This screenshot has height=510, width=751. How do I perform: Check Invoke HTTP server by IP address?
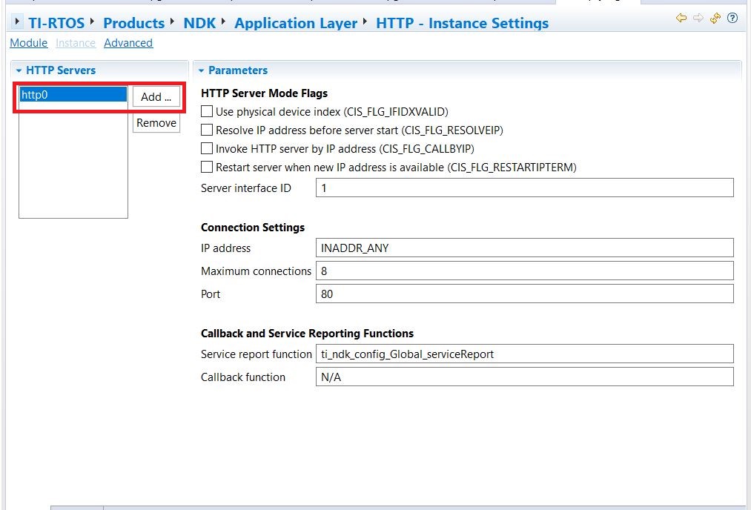pyautogui.click(x=208, y=149)
